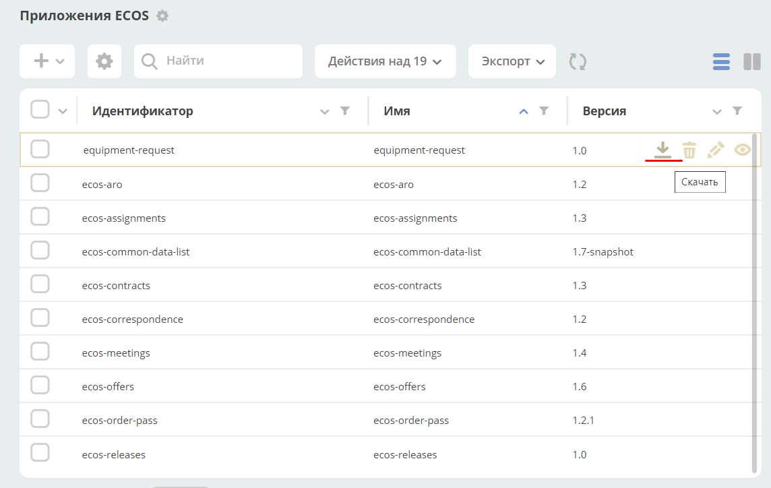The width and height of the screenshot is (771, 488).
Task: Click the 1.4 version value of ecos-meetings
Action: tap(579, 353)
